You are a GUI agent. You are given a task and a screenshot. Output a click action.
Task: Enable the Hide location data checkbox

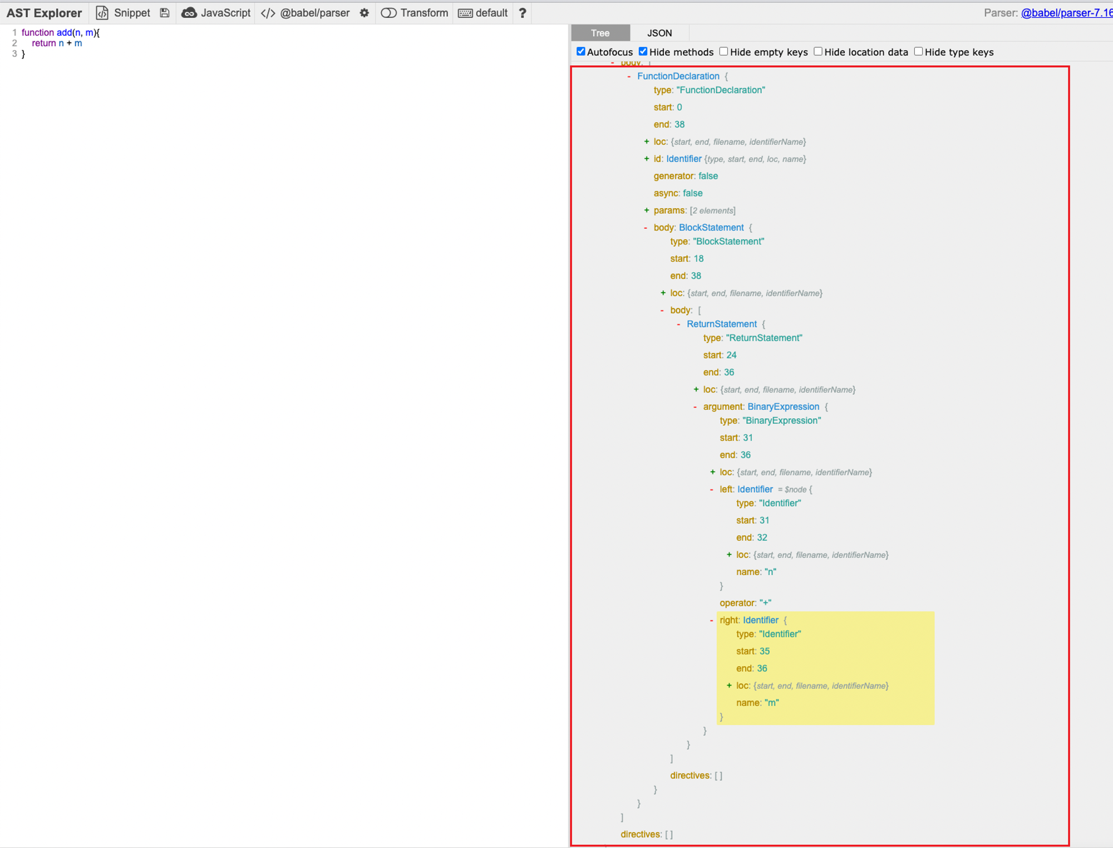pos(818,52)
